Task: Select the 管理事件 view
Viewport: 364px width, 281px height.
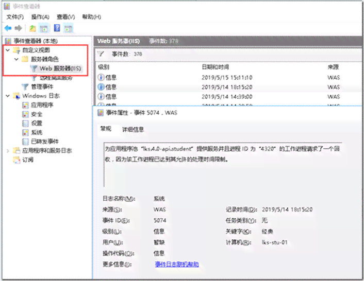Action: pyautogui.click(x=42, y=87)
